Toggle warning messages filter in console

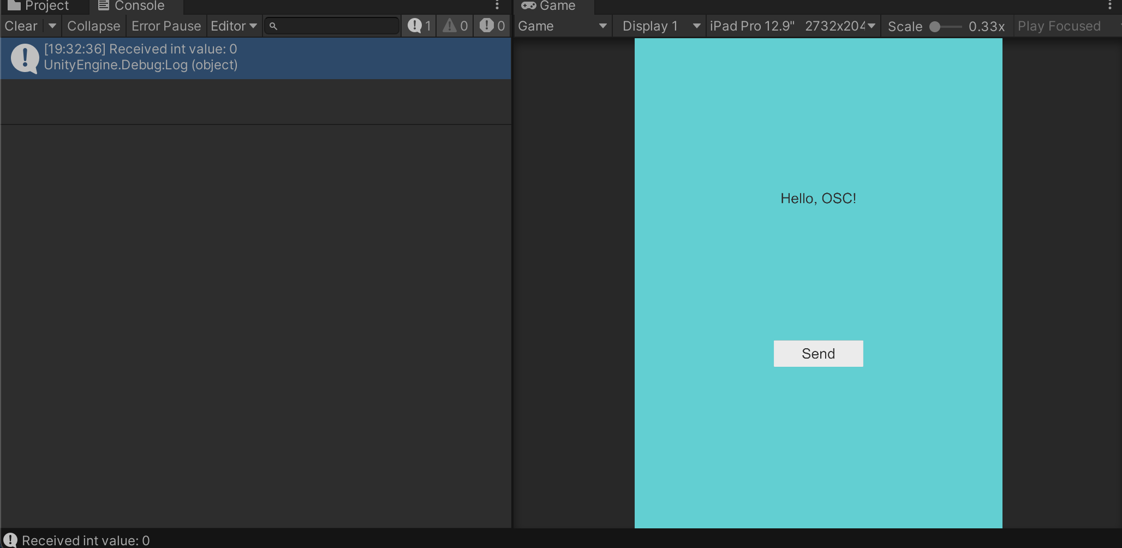tap(455, 26)
